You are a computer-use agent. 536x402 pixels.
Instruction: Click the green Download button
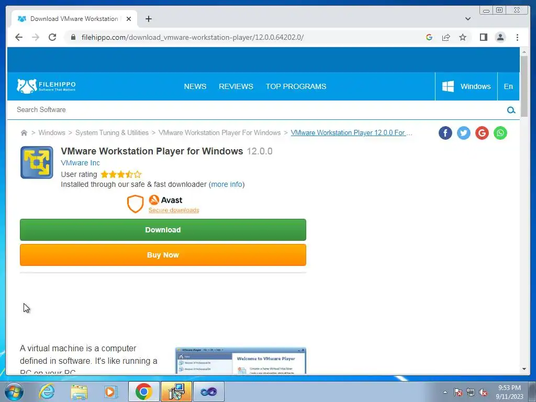163,230
